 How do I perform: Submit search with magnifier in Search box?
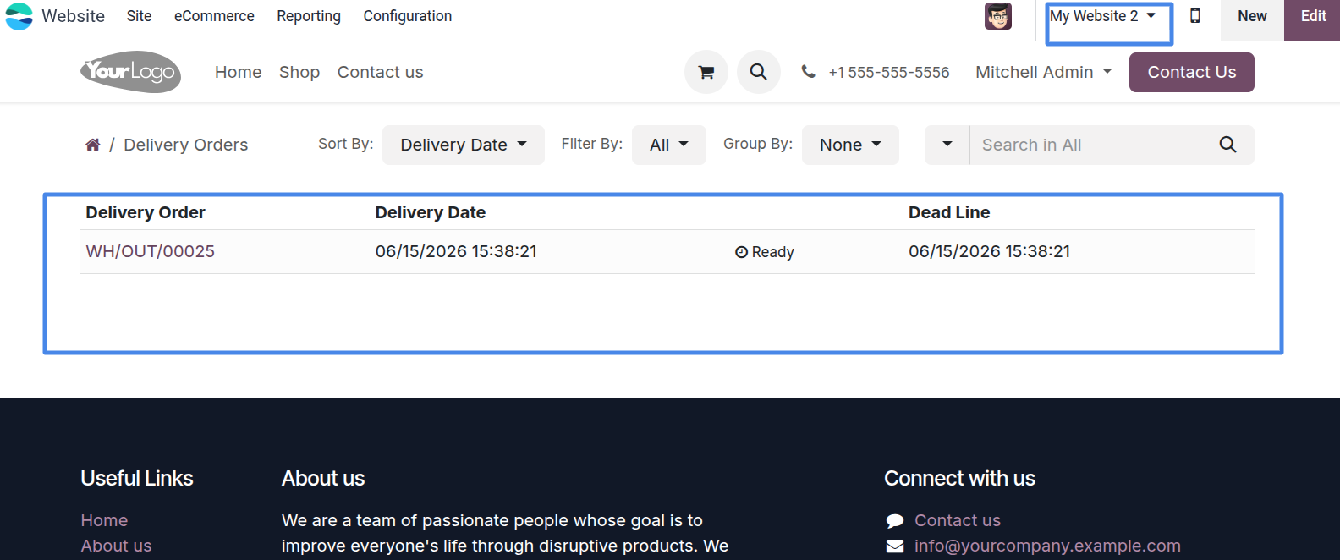pos(1227,145)
